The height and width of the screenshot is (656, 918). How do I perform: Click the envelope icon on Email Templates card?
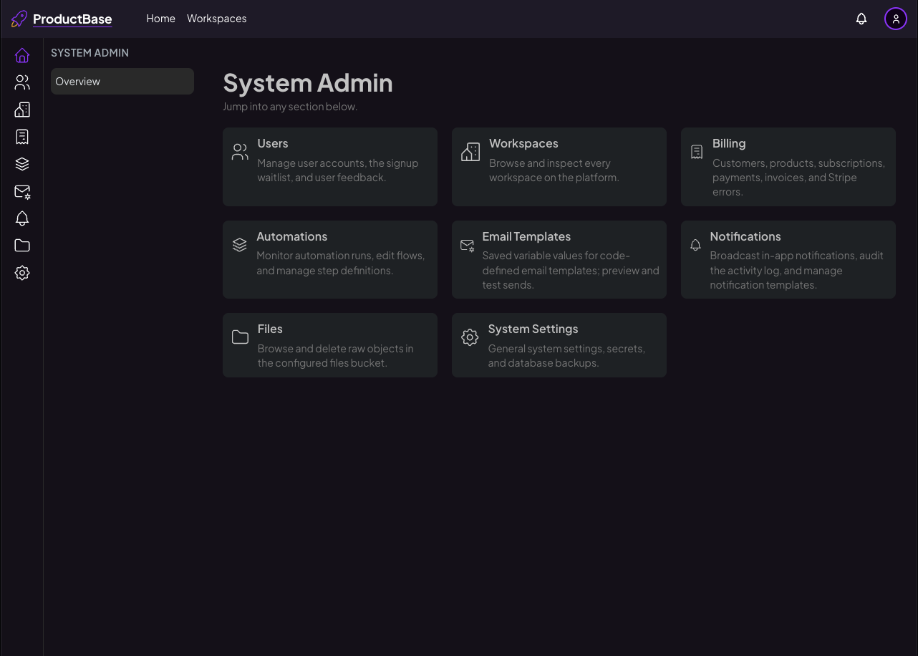click(468, 246)
